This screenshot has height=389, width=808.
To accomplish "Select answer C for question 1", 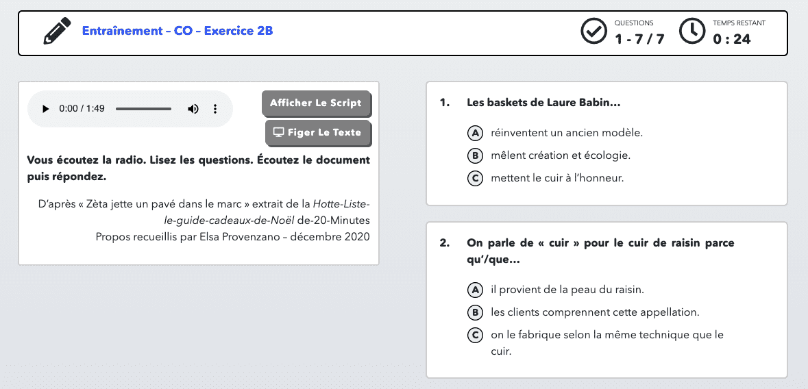I will pos(474,179).
